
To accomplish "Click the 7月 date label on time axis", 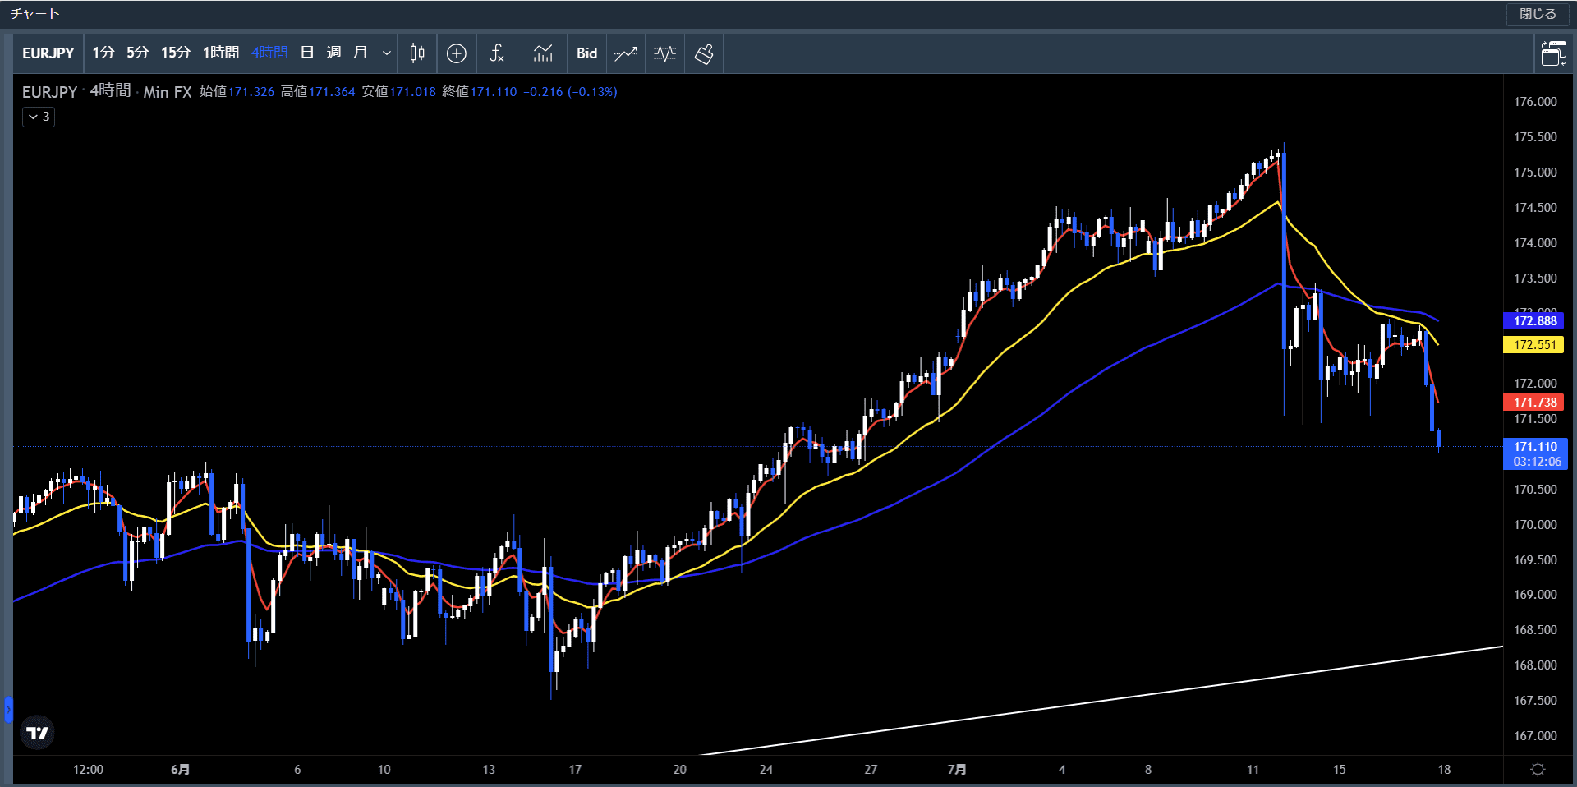I will click(x=957, y=770).
